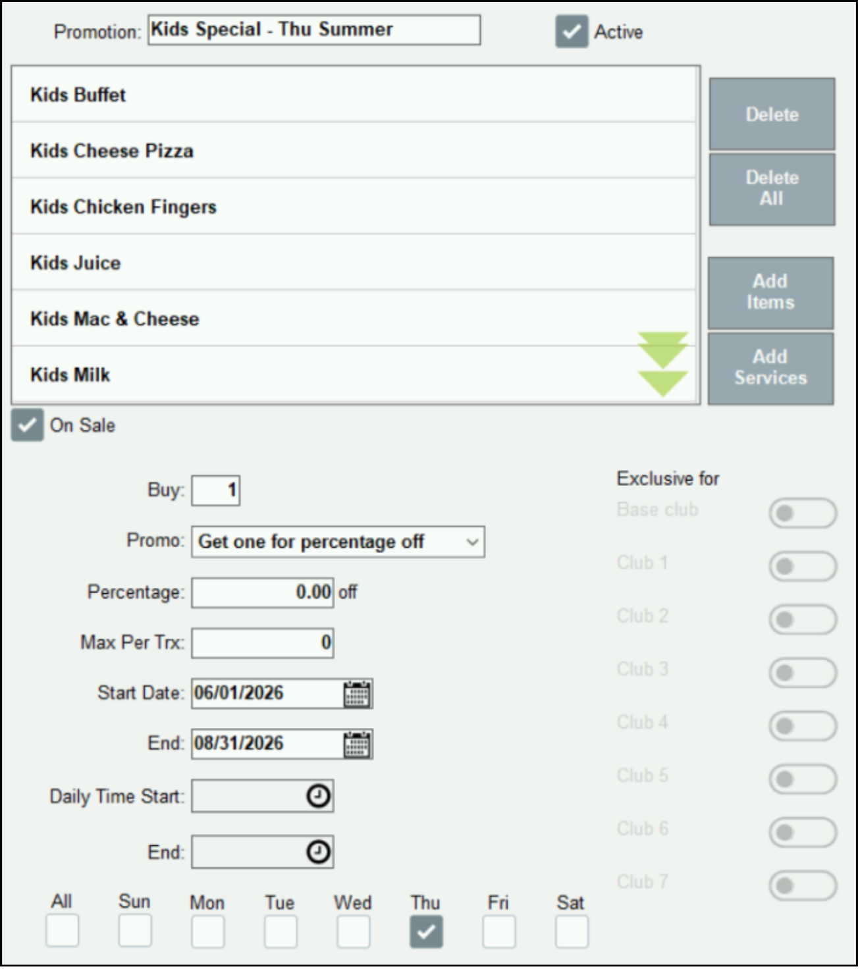This screenshot has height=969, width=860.
Task: Check the All days checkbox
Action: click(x=63, y=931)
